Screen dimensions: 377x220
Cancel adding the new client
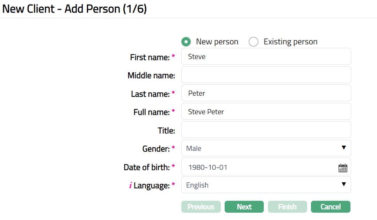point(330,207)
